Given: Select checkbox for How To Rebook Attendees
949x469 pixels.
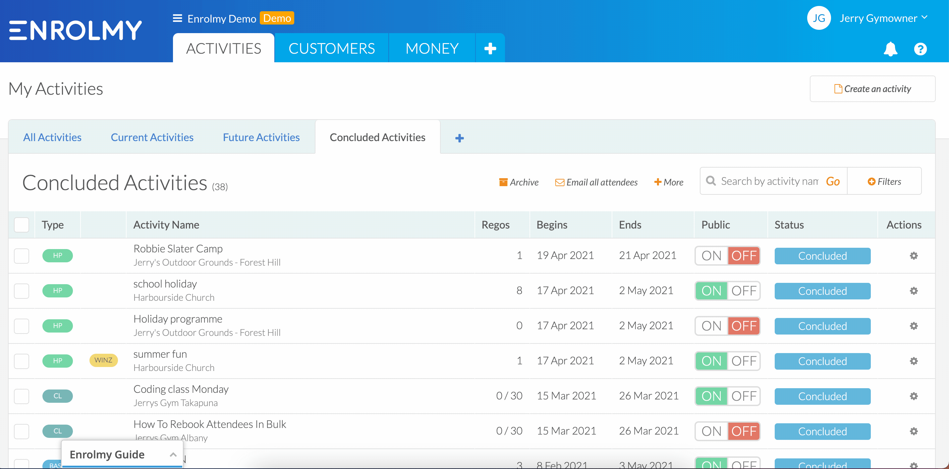Looking at the screenshot, I should [21, 432].
